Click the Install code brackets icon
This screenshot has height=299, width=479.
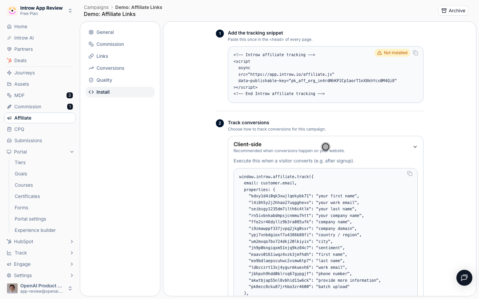point(91,92)
